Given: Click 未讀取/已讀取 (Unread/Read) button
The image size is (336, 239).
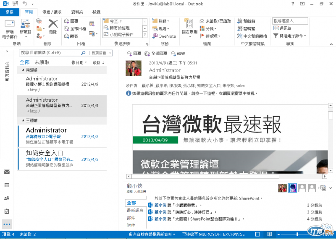Looking at the screenshot, I should (x=215, y=21).
